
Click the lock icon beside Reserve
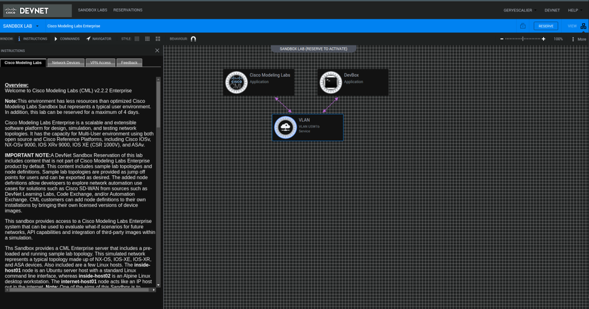click(522, 26)
